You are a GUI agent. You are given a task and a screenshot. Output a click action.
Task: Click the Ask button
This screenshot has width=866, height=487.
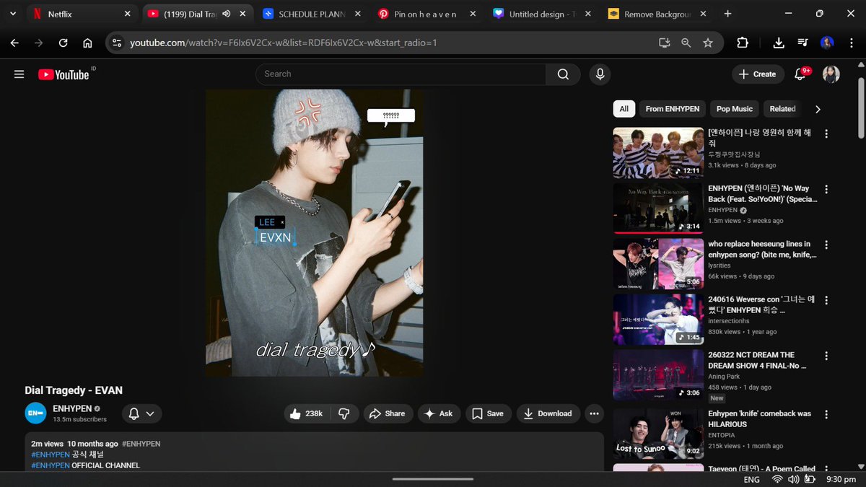click(439, 413)
